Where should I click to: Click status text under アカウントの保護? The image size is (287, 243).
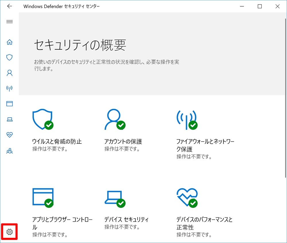coord(122,149)
